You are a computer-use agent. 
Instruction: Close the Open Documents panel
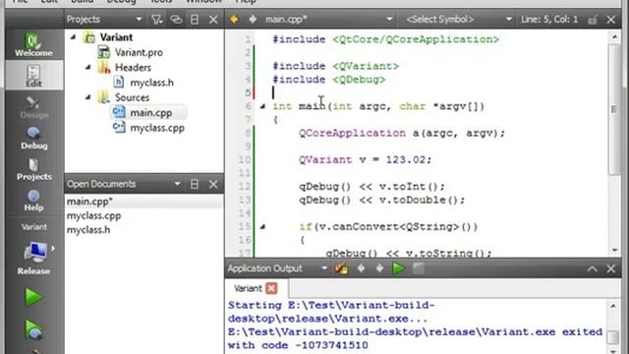[x=213, y=184]
